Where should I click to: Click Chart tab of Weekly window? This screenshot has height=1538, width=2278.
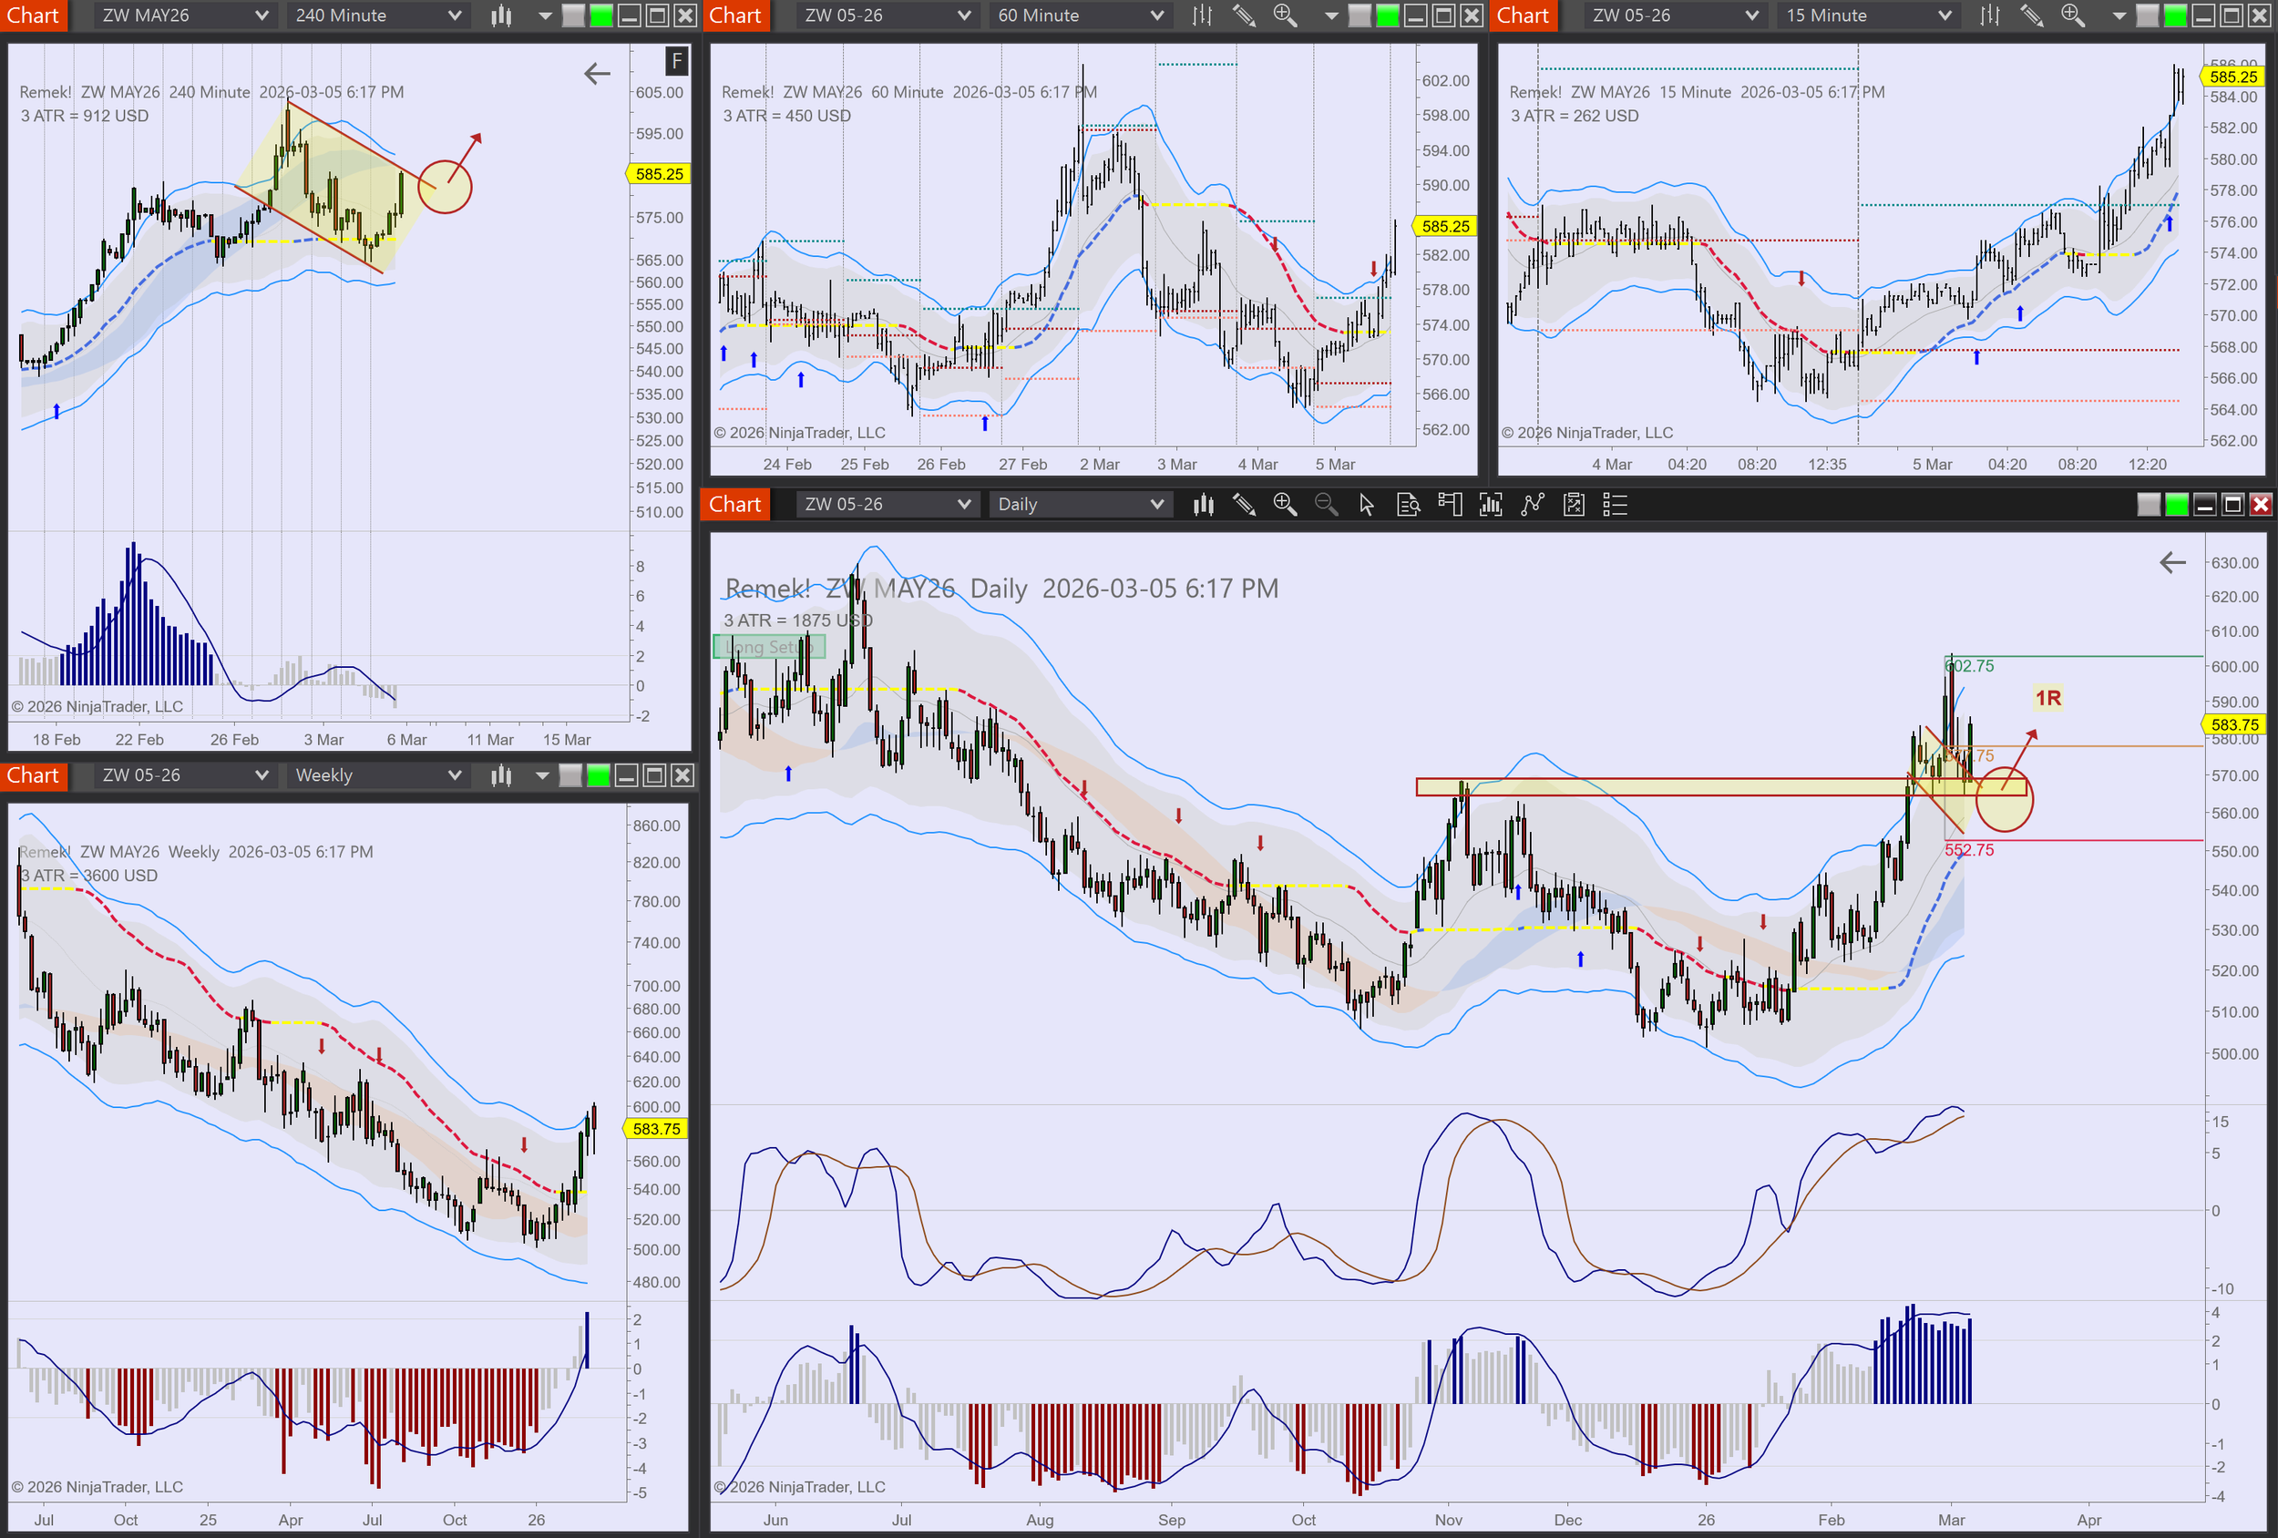(x=34, y=775)
